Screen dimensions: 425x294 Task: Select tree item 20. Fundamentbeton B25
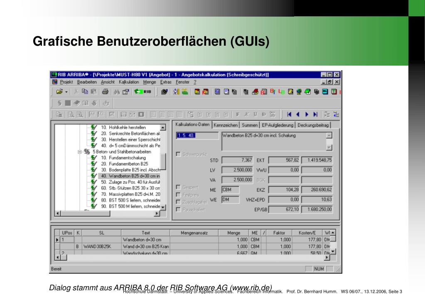tap(124, 164)
